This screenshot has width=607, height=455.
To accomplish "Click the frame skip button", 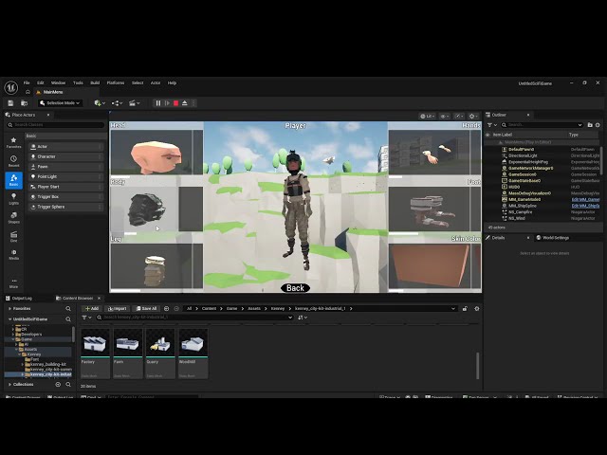I will [x=167, y=103].
